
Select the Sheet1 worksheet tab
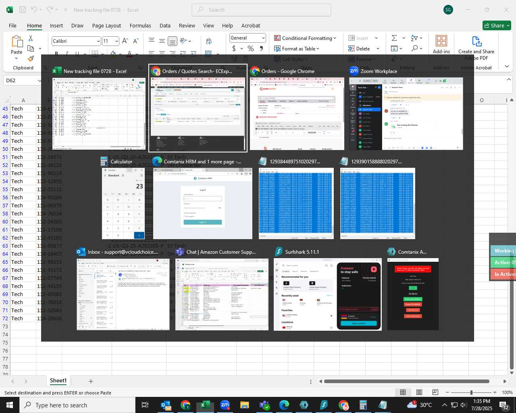58,381
